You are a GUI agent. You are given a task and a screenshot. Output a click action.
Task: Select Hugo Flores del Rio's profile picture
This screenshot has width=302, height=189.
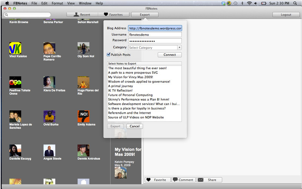click(x=83, y=82)
